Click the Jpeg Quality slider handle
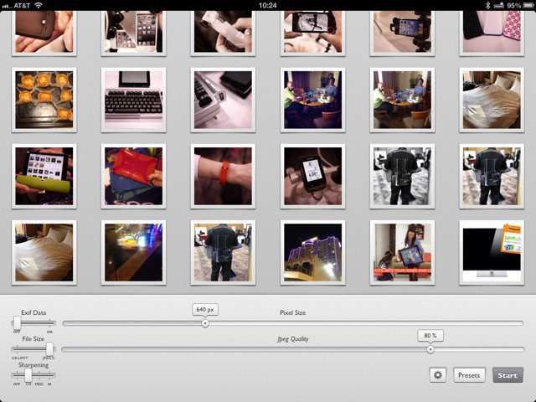536x402 pixels. [x=430, y=349]
